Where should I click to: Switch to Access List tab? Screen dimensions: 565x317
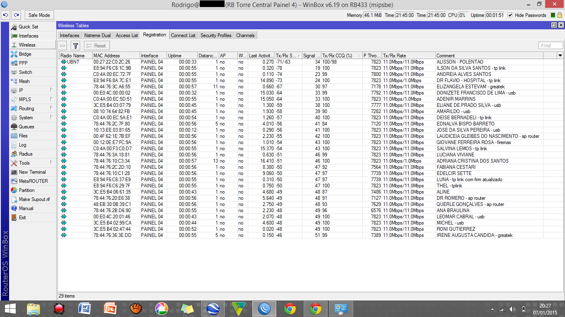point(127,35)
